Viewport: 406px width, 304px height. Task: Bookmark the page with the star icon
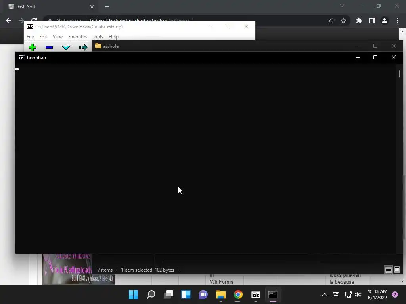(343, 21)
